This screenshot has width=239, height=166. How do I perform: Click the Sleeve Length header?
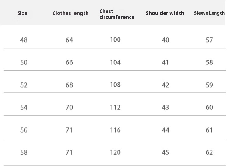click(x=209, y=13)
